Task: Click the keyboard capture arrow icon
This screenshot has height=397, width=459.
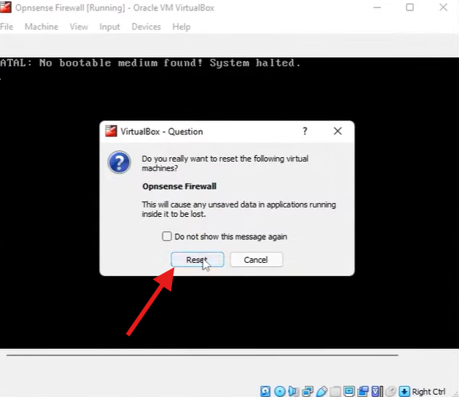Action: tap(404, 391)
